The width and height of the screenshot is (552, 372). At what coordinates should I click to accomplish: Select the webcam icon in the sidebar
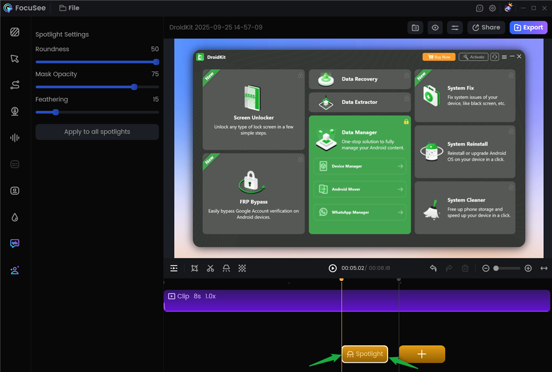pyautogui.click(x=14, y=111)
